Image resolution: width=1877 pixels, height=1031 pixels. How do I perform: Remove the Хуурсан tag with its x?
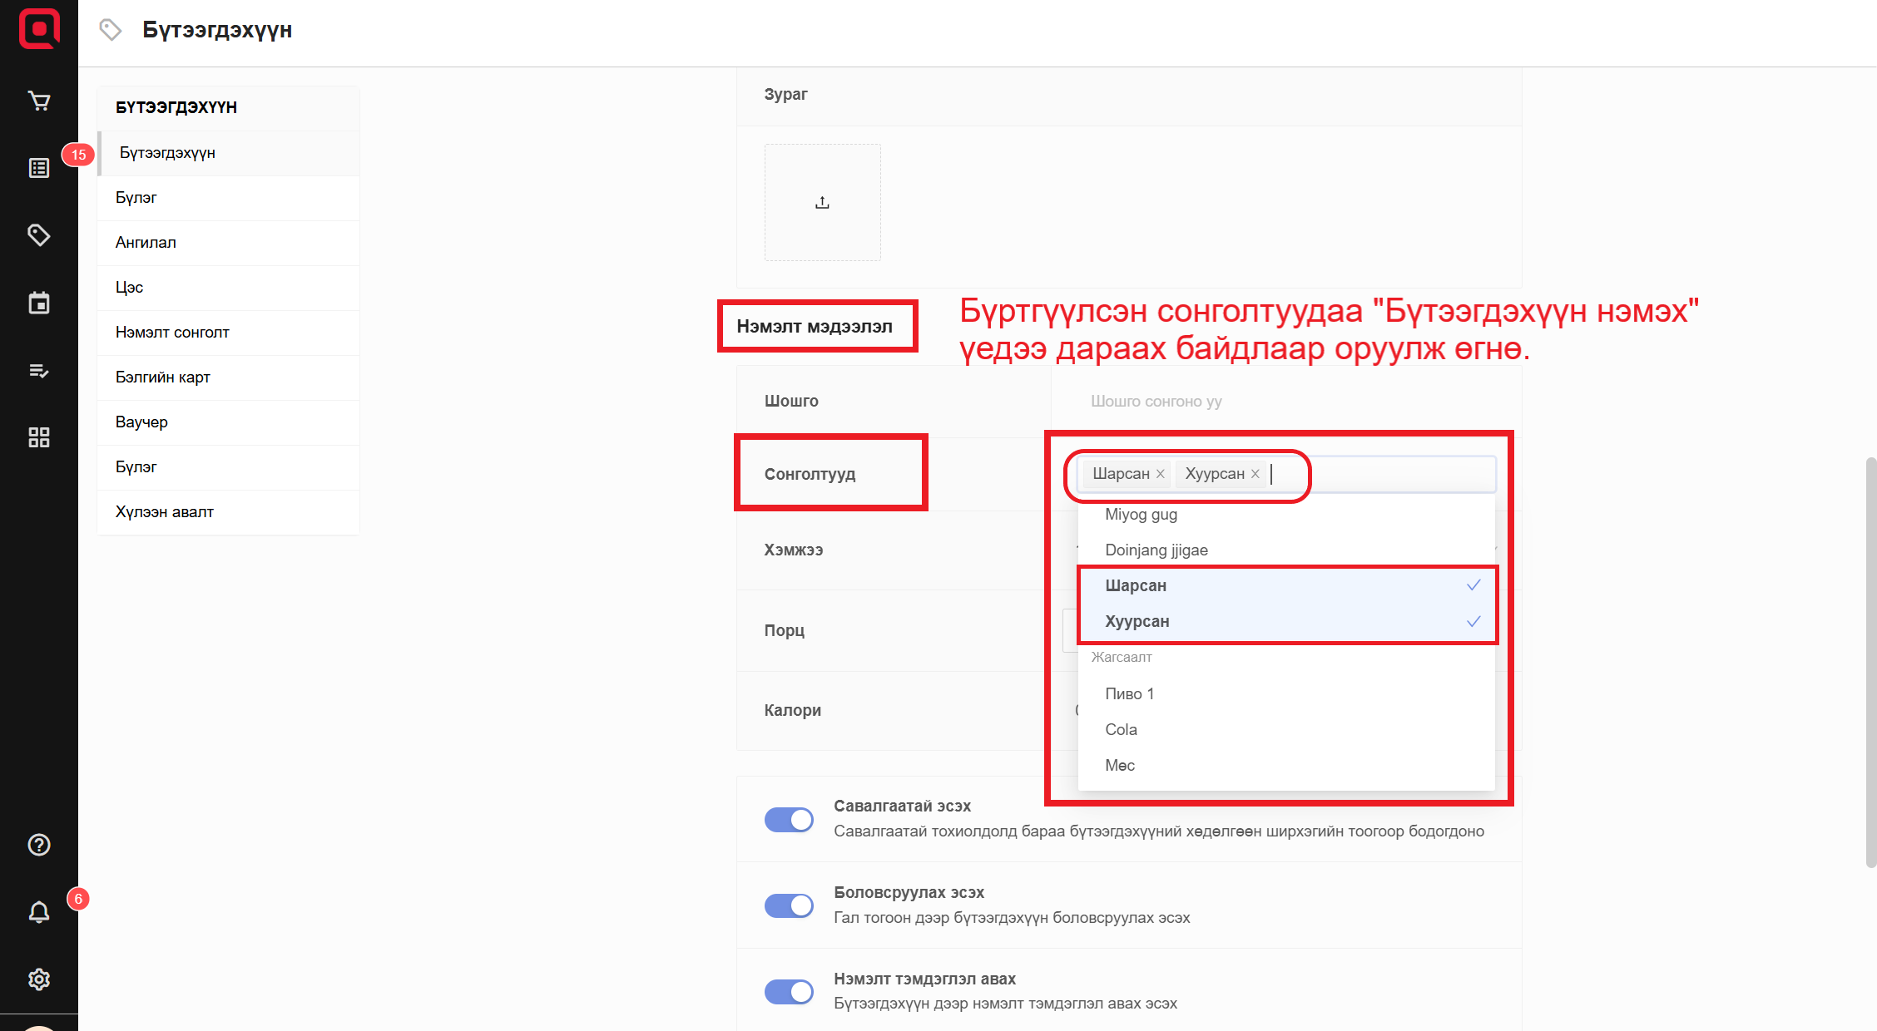1255,474
